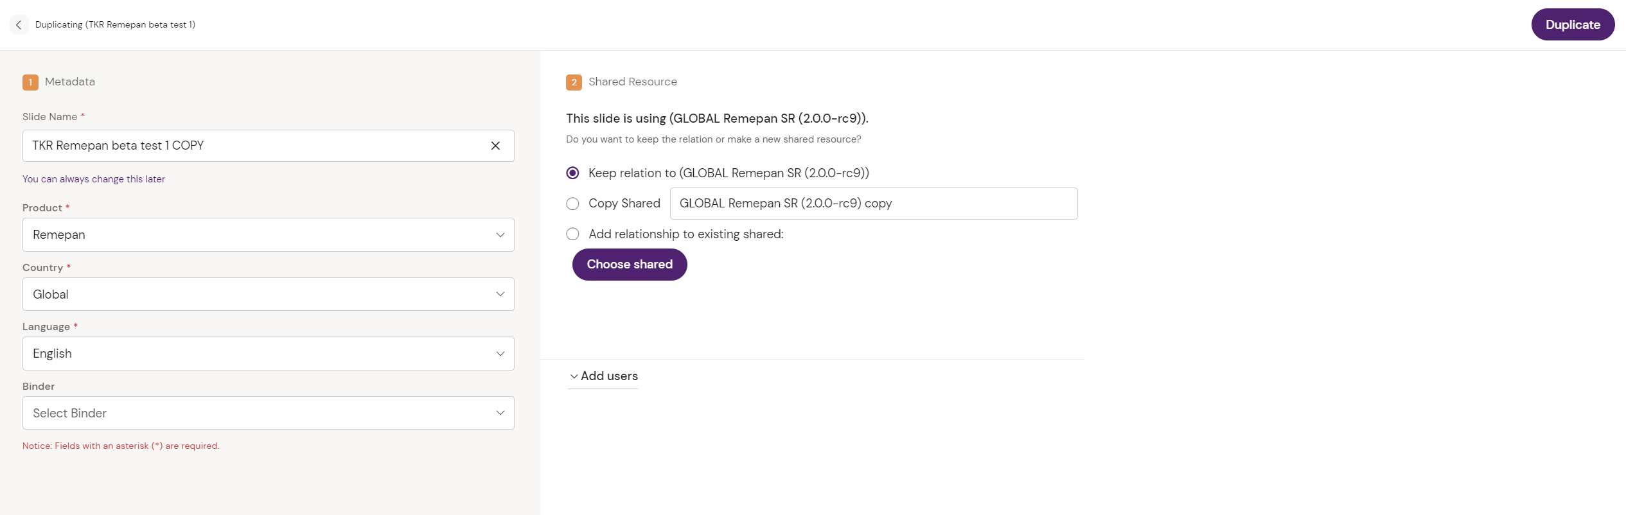Click the Shared Resource step 2 badge

(x=574, y=82)
